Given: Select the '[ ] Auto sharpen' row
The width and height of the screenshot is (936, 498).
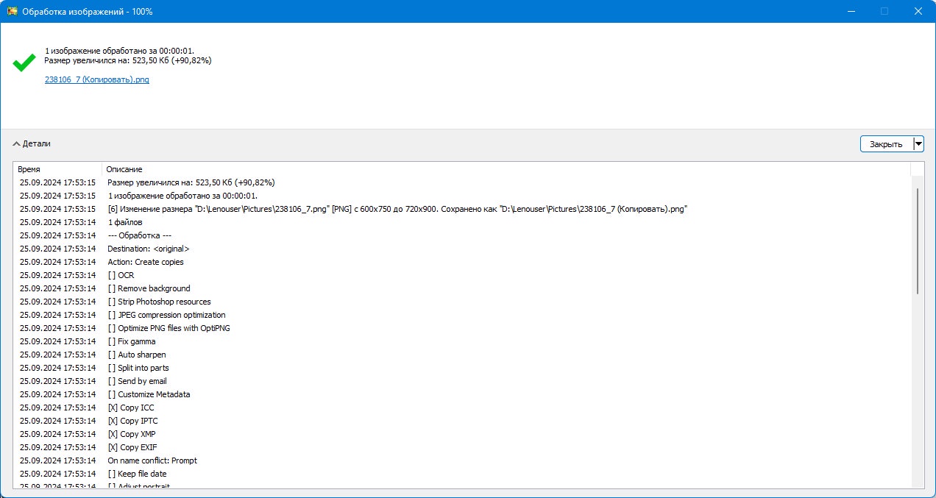Looking at the screenshot, I should [x=462, y=355].
